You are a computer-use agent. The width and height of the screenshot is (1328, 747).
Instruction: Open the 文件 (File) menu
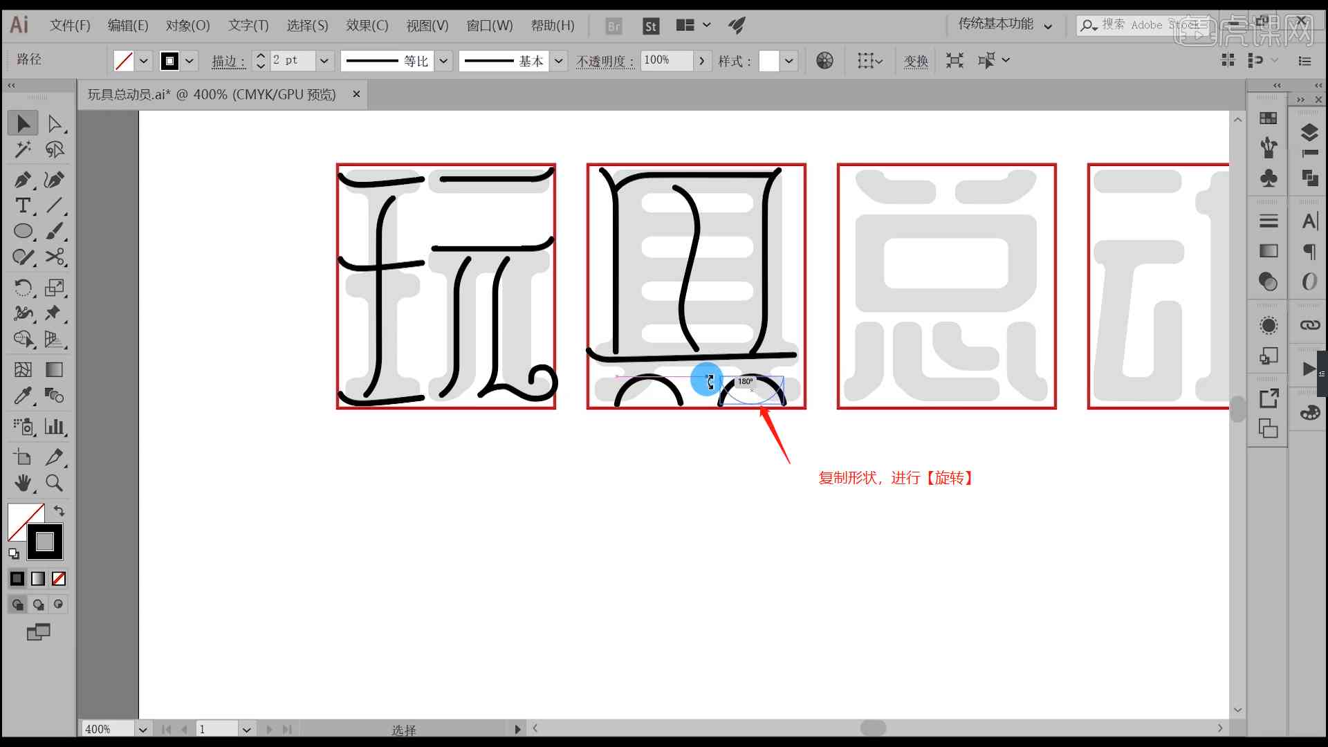tap(69, 25)
